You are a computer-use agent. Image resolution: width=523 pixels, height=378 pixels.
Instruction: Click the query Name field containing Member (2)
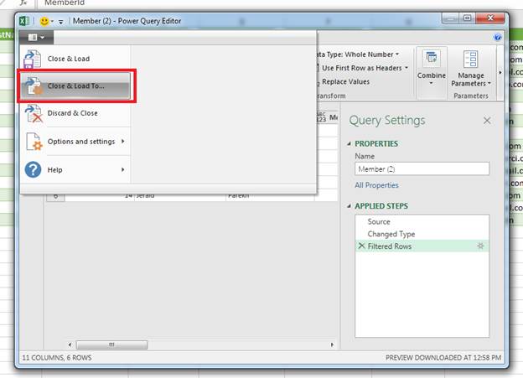pyautogui.click(x=422, y=168)
